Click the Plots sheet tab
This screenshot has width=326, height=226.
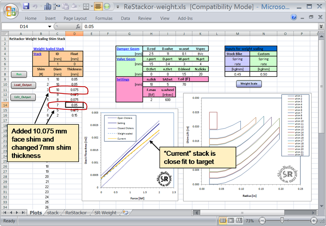(x=36, y=213)
